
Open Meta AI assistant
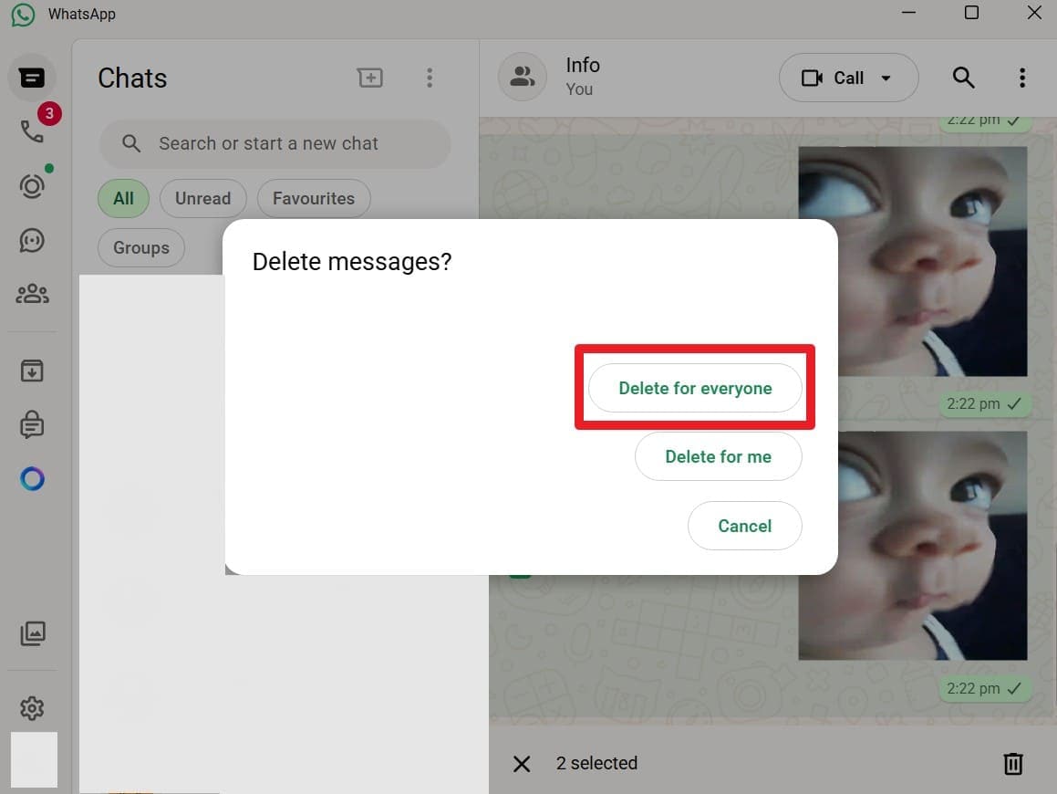(32, 477)
